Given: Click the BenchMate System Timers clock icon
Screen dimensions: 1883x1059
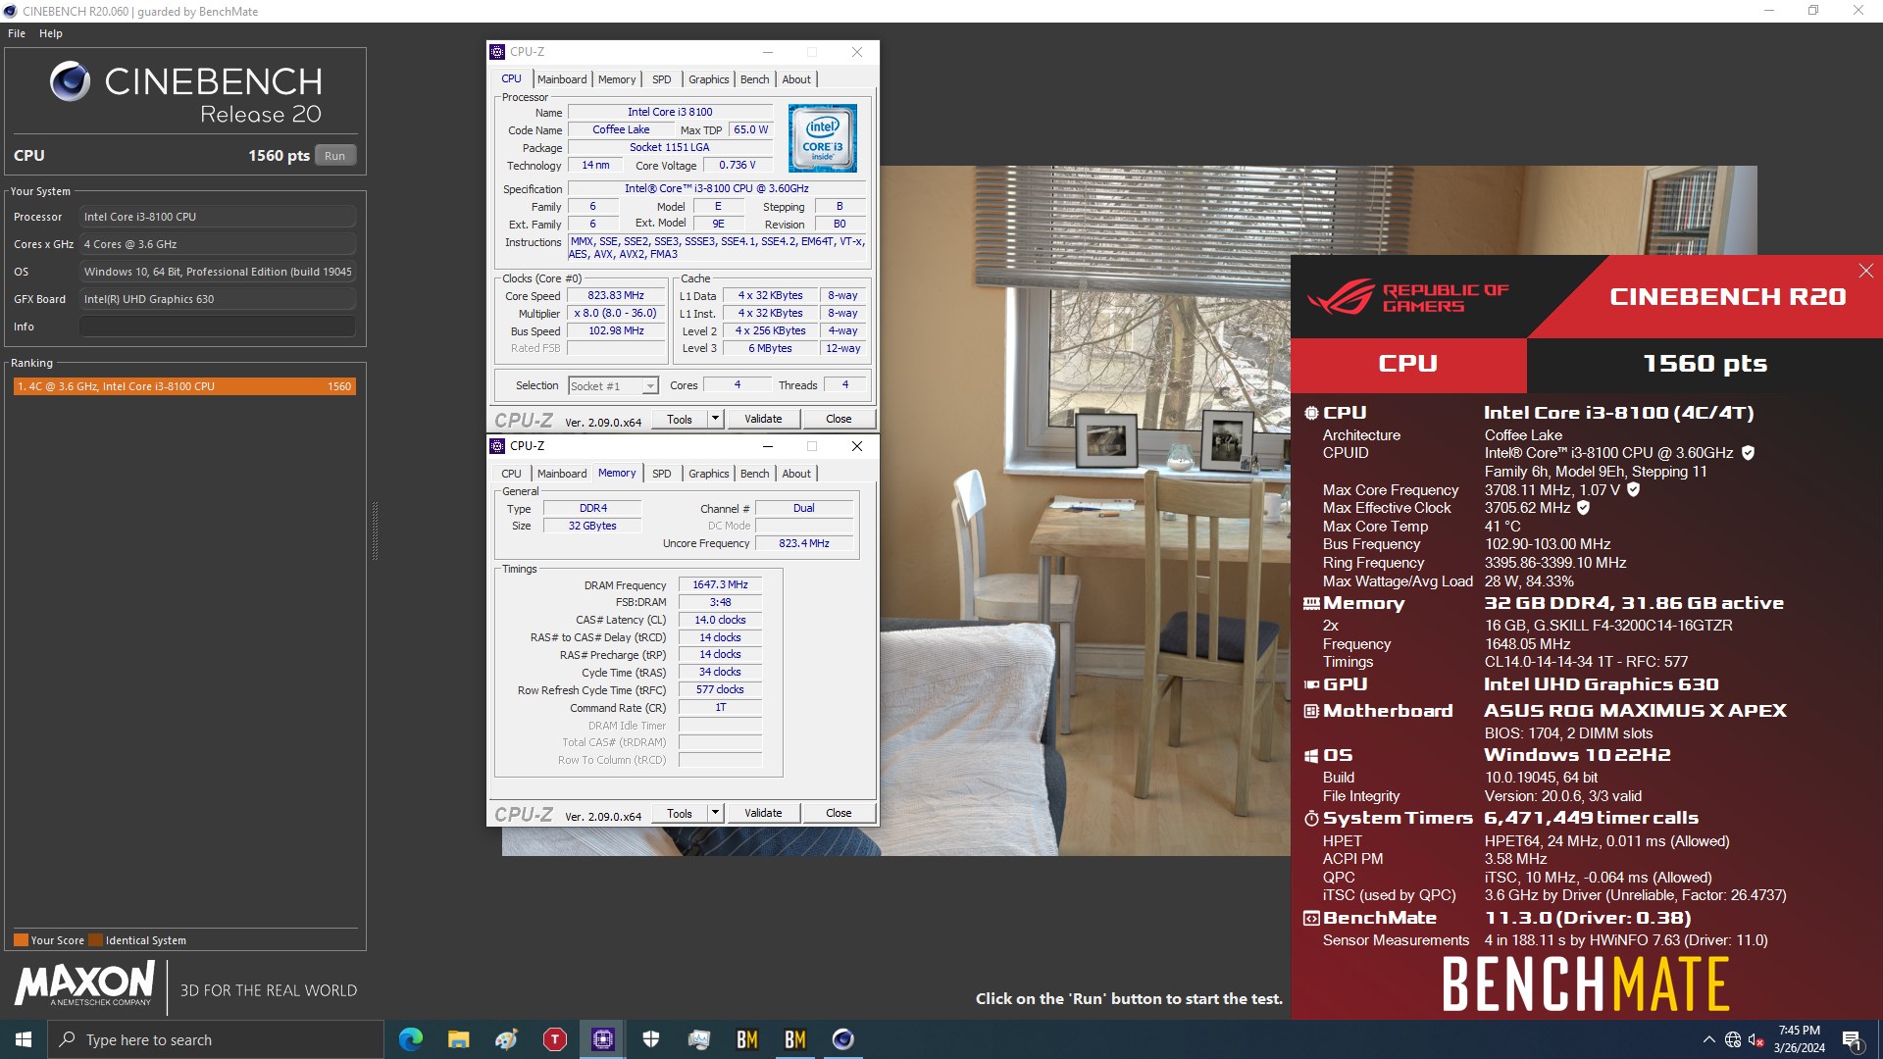Looking at the screenshot, I should (1311, 819).
